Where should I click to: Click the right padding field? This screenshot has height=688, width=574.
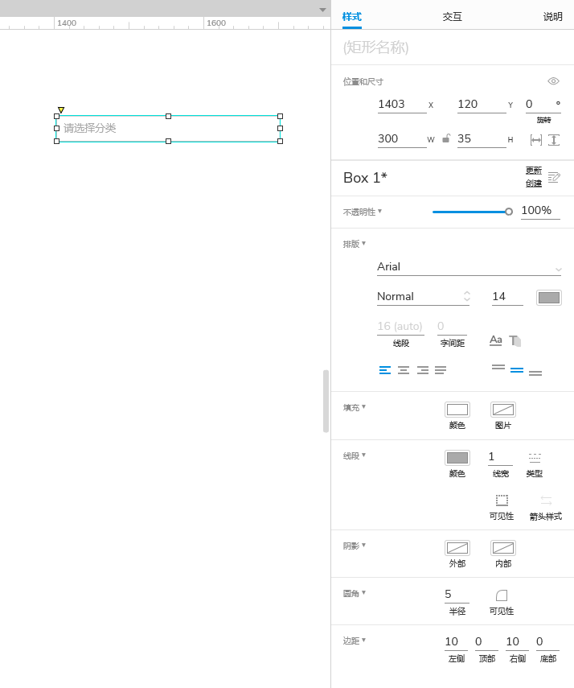518,642
